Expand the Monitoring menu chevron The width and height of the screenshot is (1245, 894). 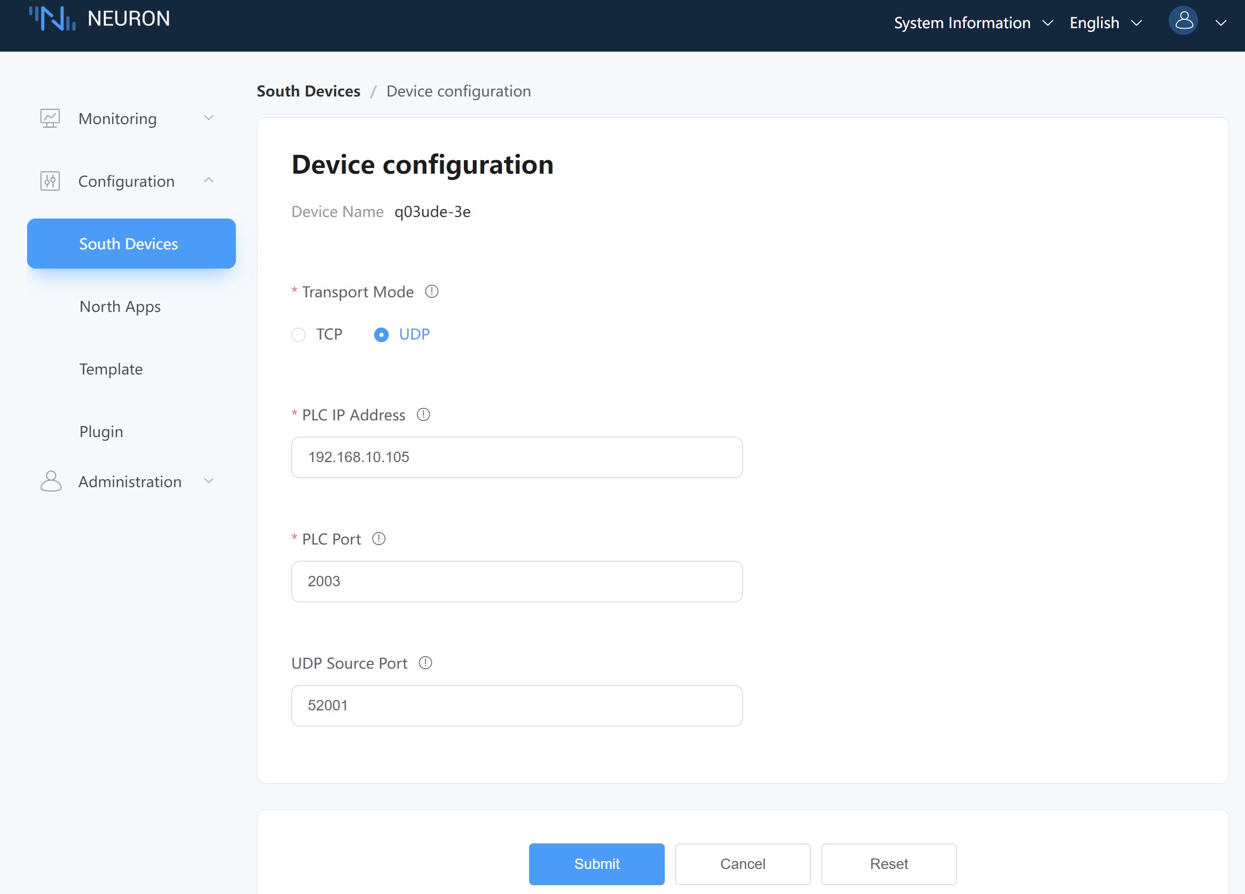tap(209, 118)
